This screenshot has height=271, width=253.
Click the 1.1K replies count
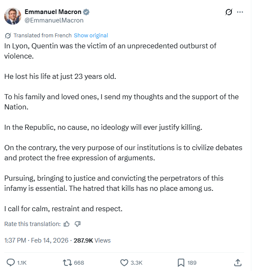[22, 263]
